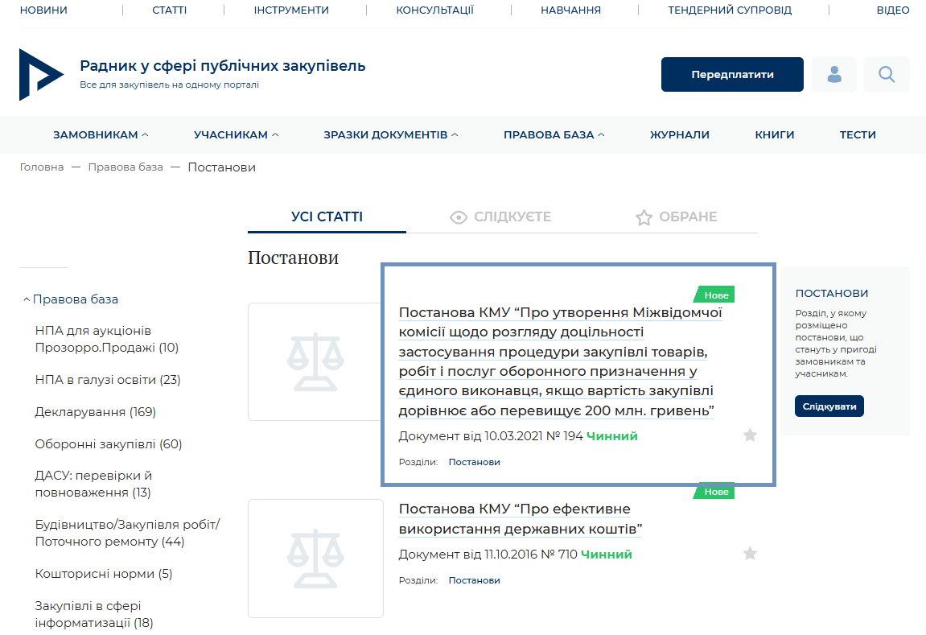Go to Головна breadcrumb link
This screenshot has width=926, height=635.
click(42, 167)
